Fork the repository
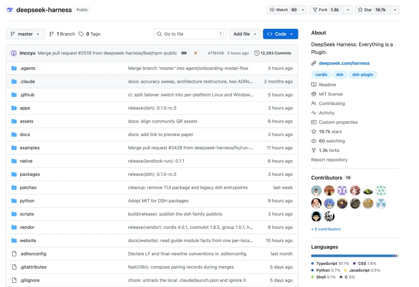 [x=326, y=10]
